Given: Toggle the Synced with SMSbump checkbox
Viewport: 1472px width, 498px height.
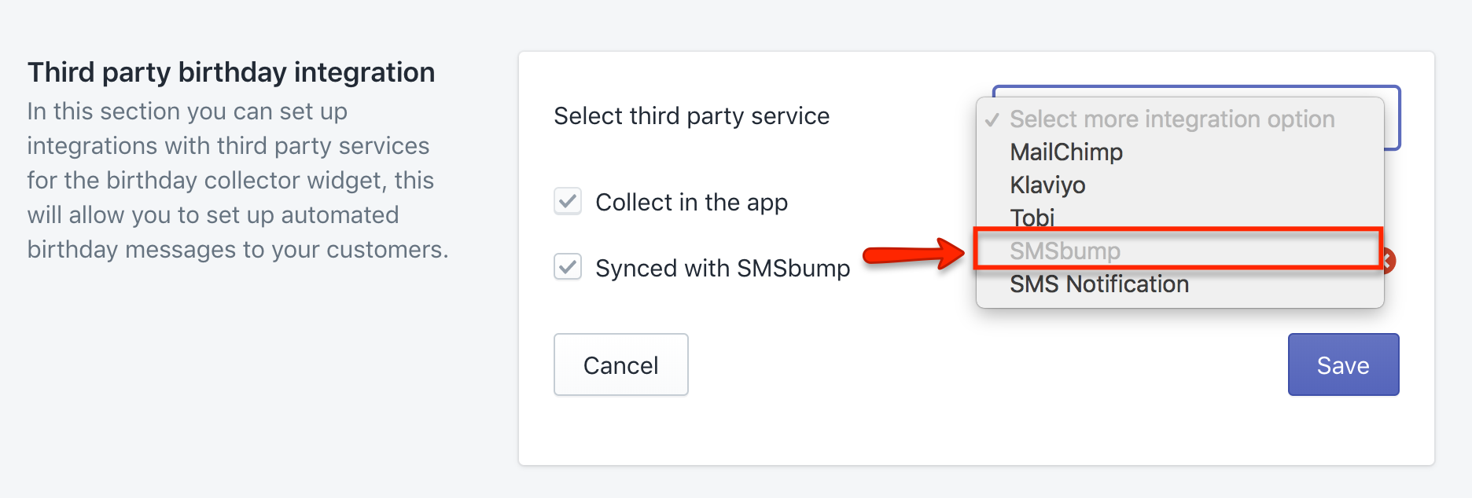Looking at the screenshot, I should click(568, 267).
